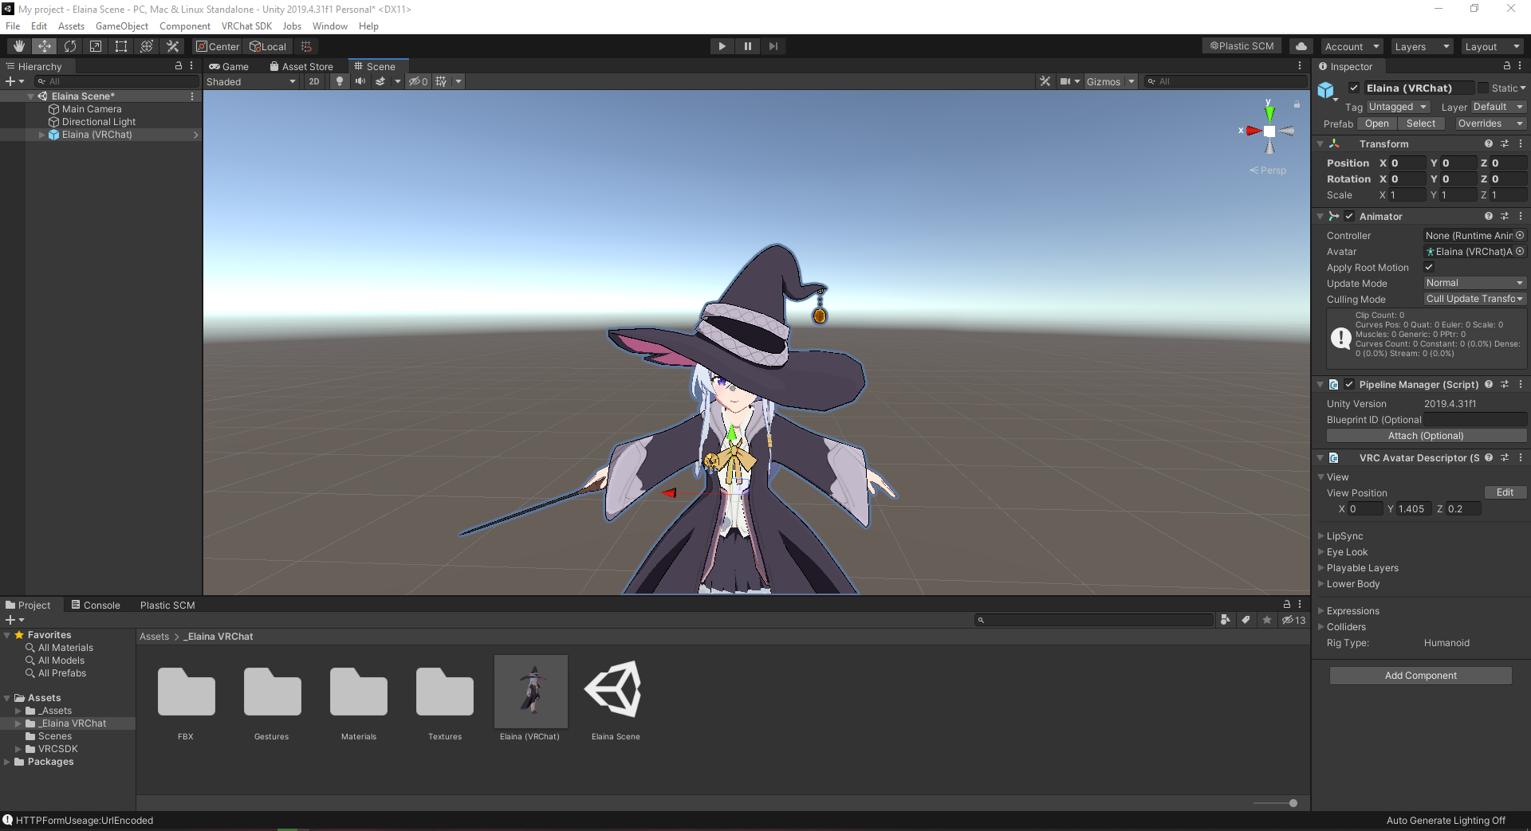This screenshot has height=831, width=1531.
Task: Click the Add Component button
Action: coord(1420,675)
